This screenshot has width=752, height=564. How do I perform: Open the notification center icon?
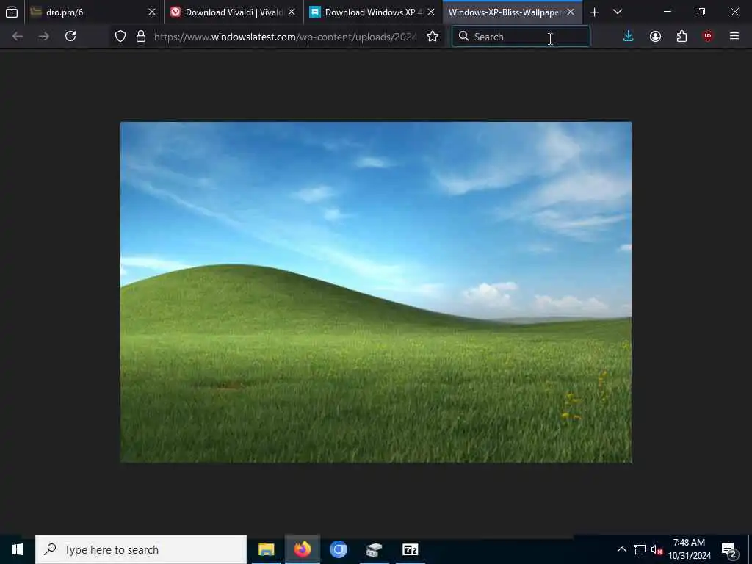point(729,550)
